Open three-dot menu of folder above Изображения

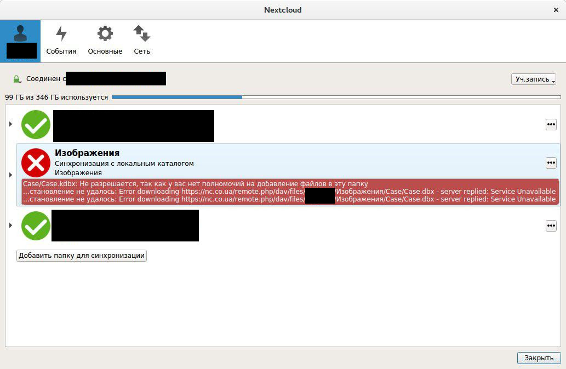pos(551,125)
